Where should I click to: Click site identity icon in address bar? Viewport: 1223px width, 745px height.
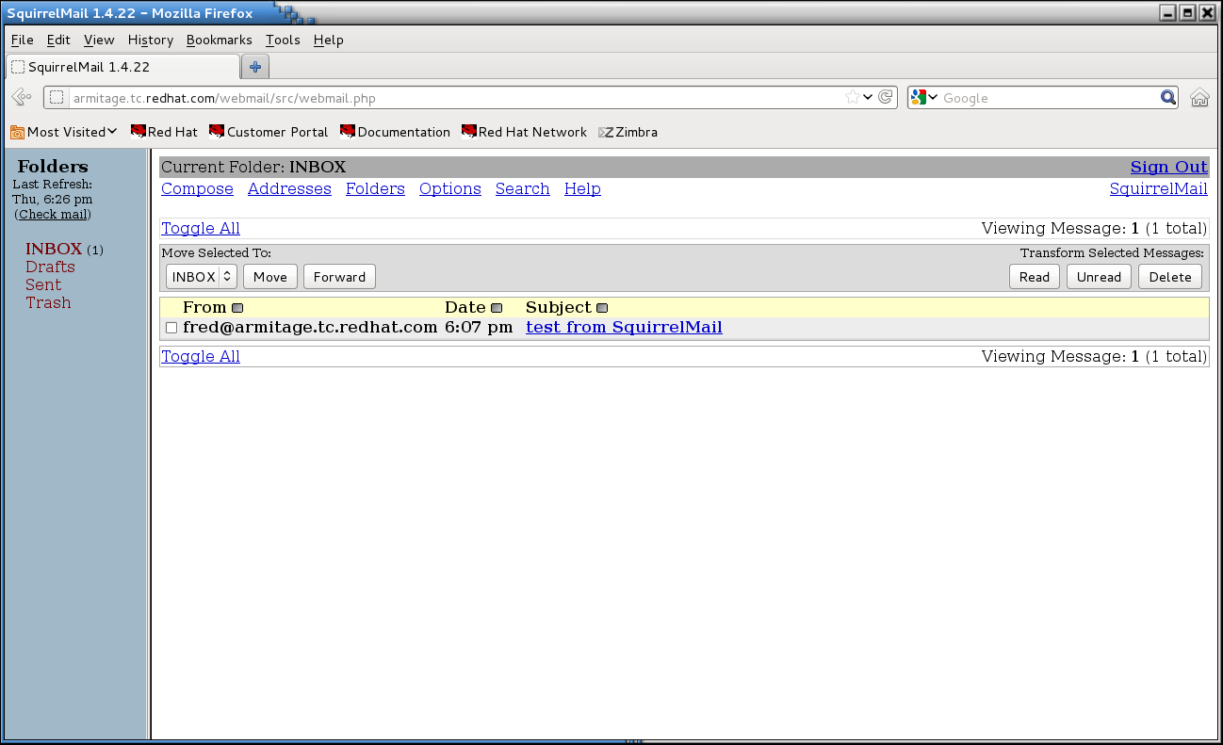point(57,97)
